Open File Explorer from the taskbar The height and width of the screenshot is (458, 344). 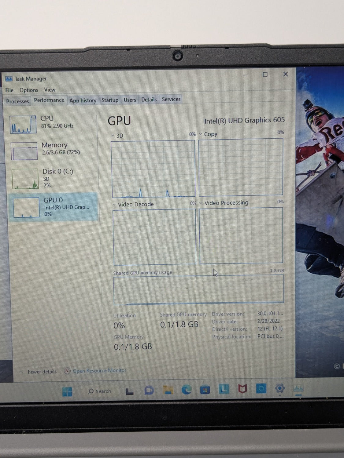tap(168, 390)
